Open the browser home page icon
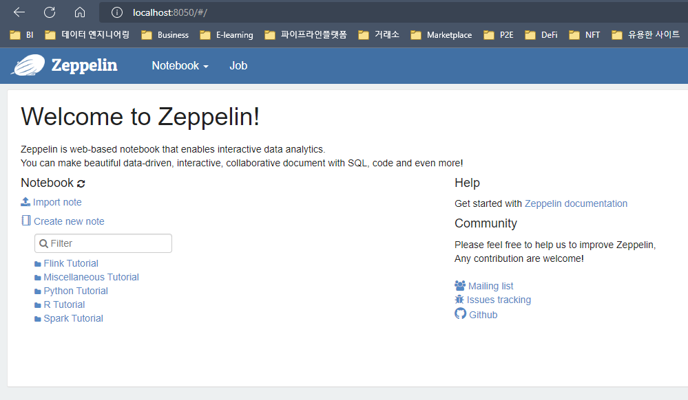 tap(80, 12)
